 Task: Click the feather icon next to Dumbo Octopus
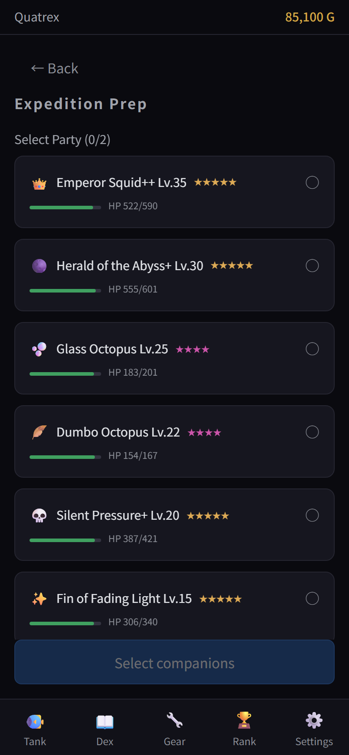pyautogui.click(x=39, y=433)
